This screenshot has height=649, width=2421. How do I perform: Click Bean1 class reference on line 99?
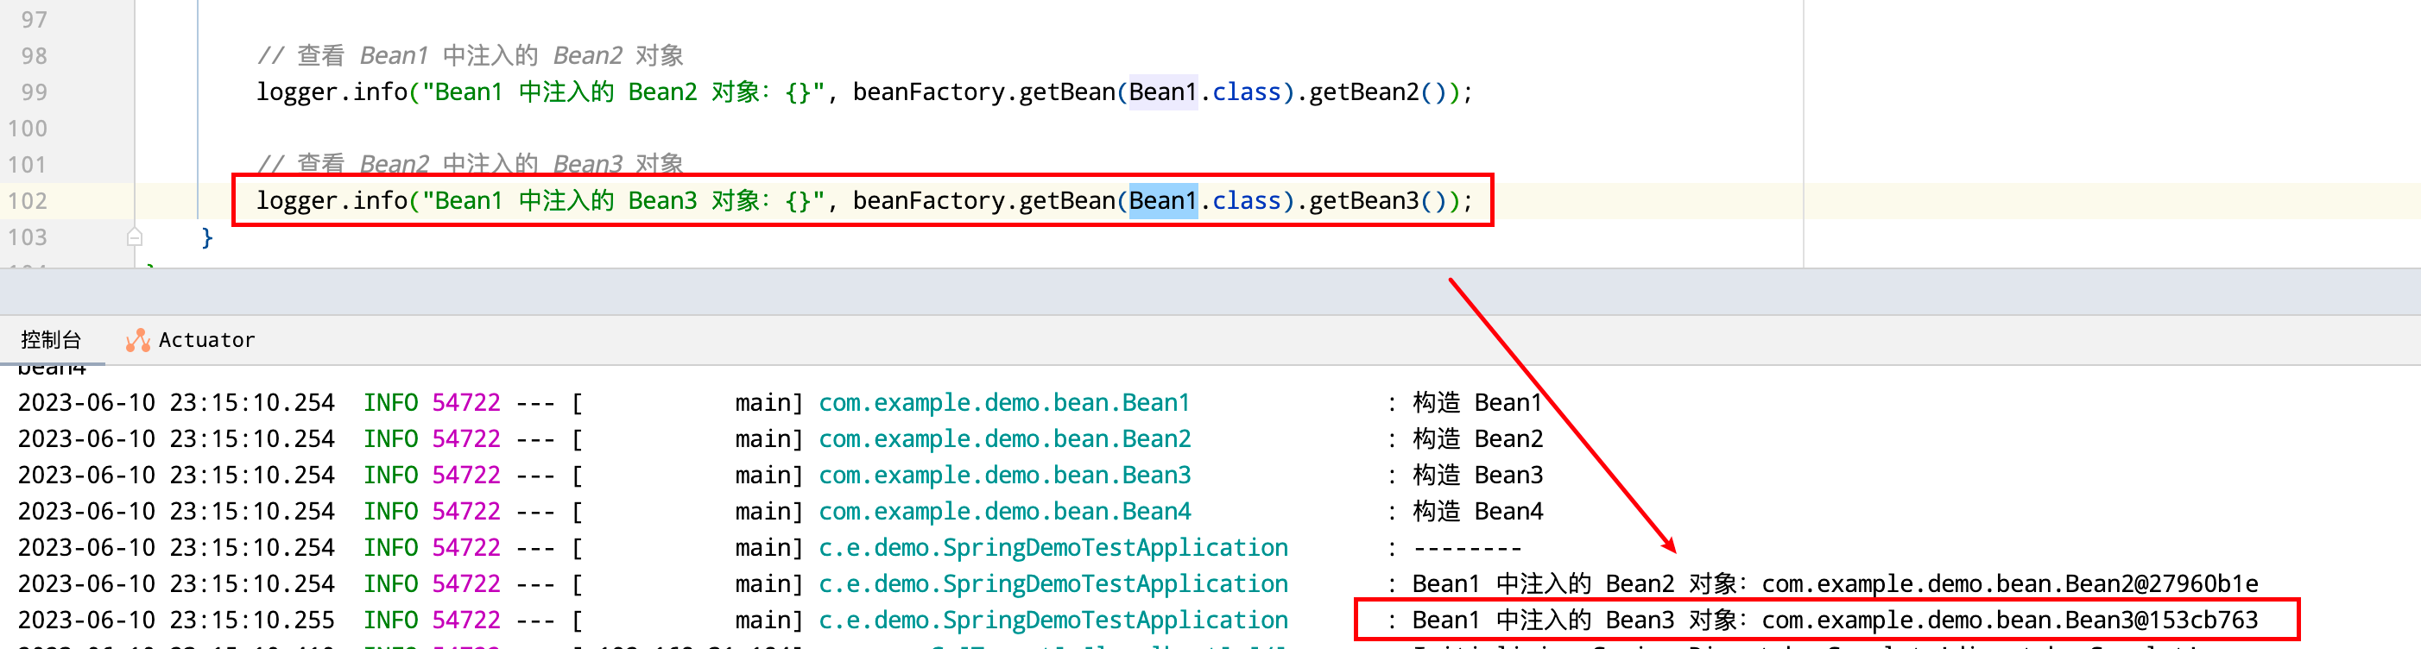1162,92
